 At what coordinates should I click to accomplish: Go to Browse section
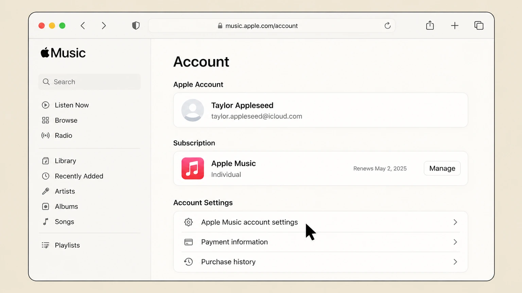(66, 120)
